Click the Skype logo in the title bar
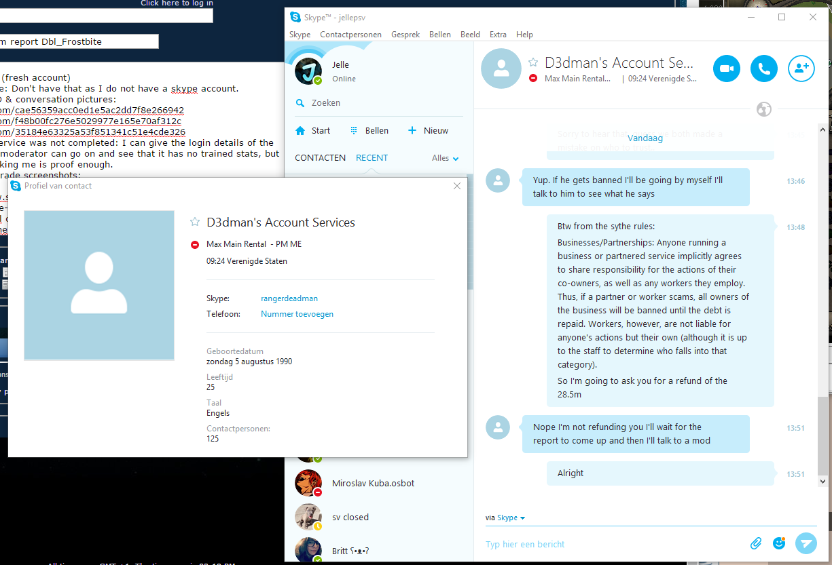 295,17
